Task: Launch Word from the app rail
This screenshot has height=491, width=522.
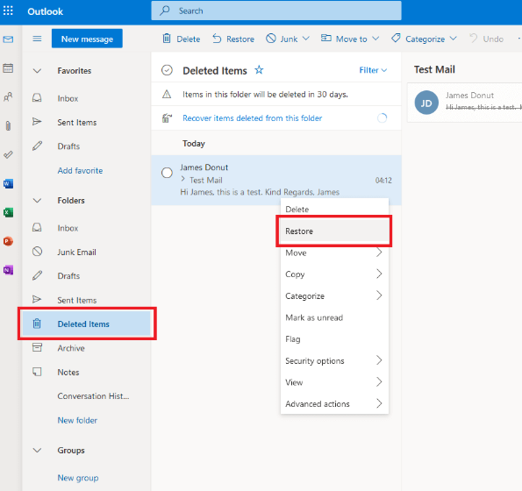Action: [x=8, y=183]
